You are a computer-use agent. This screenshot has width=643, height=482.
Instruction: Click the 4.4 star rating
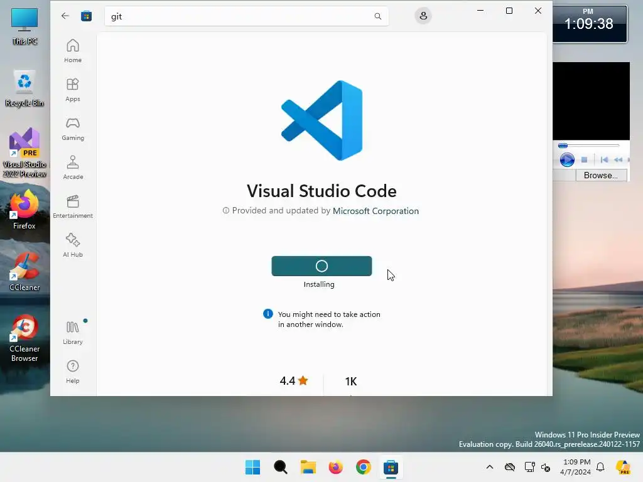(x=294, y=381)
